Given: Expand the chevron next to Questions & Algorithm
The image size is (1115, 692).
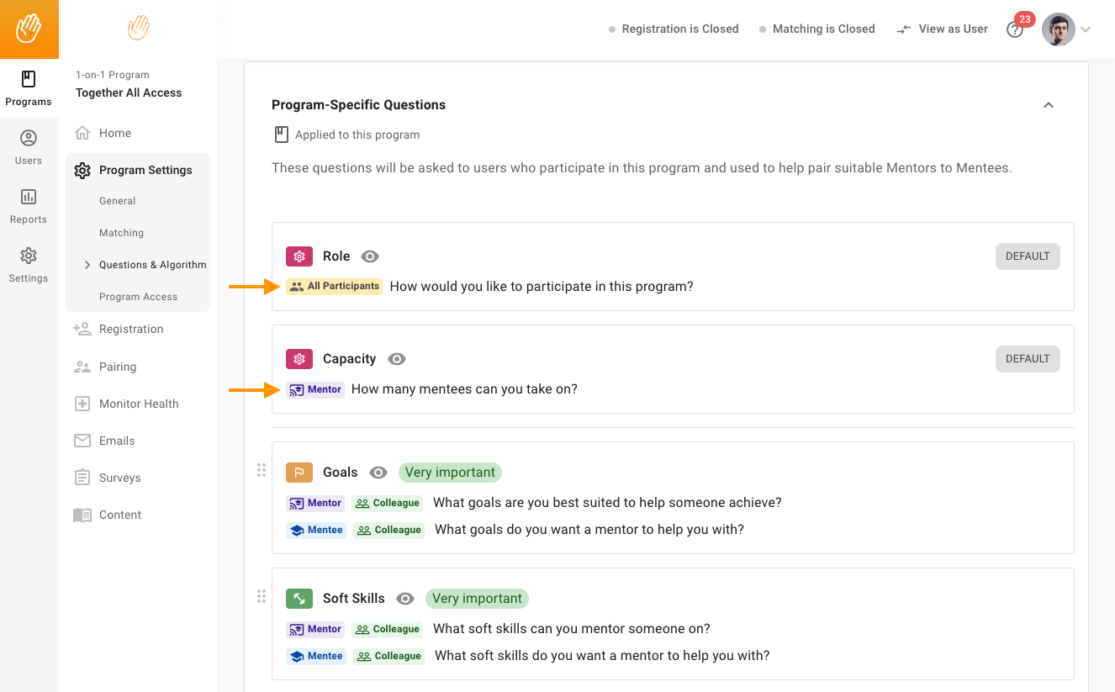Looking at the screenshot, I should coord(87,265).
